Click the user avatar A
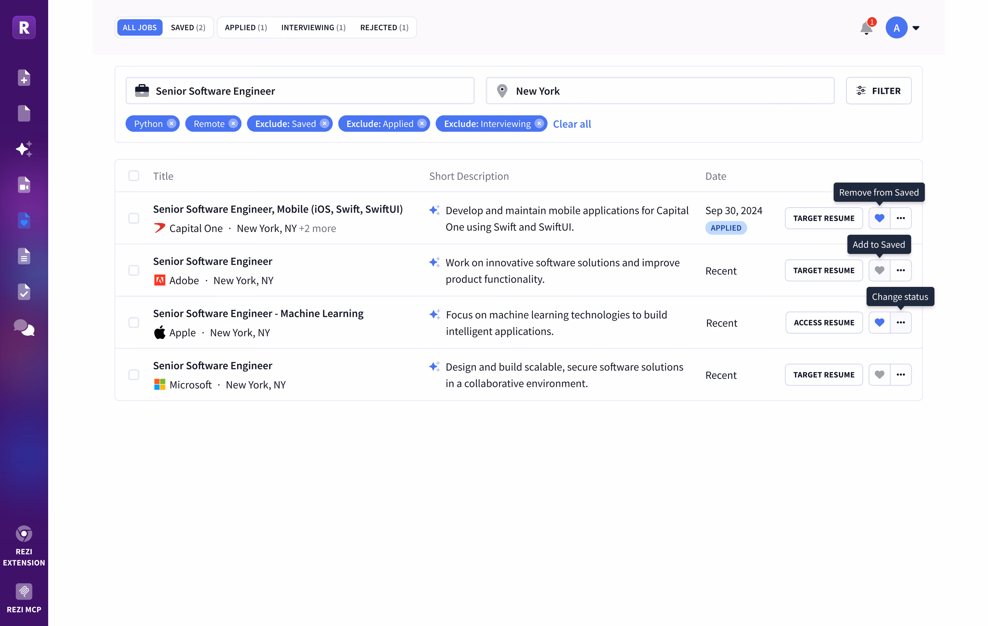 point(897,27)
